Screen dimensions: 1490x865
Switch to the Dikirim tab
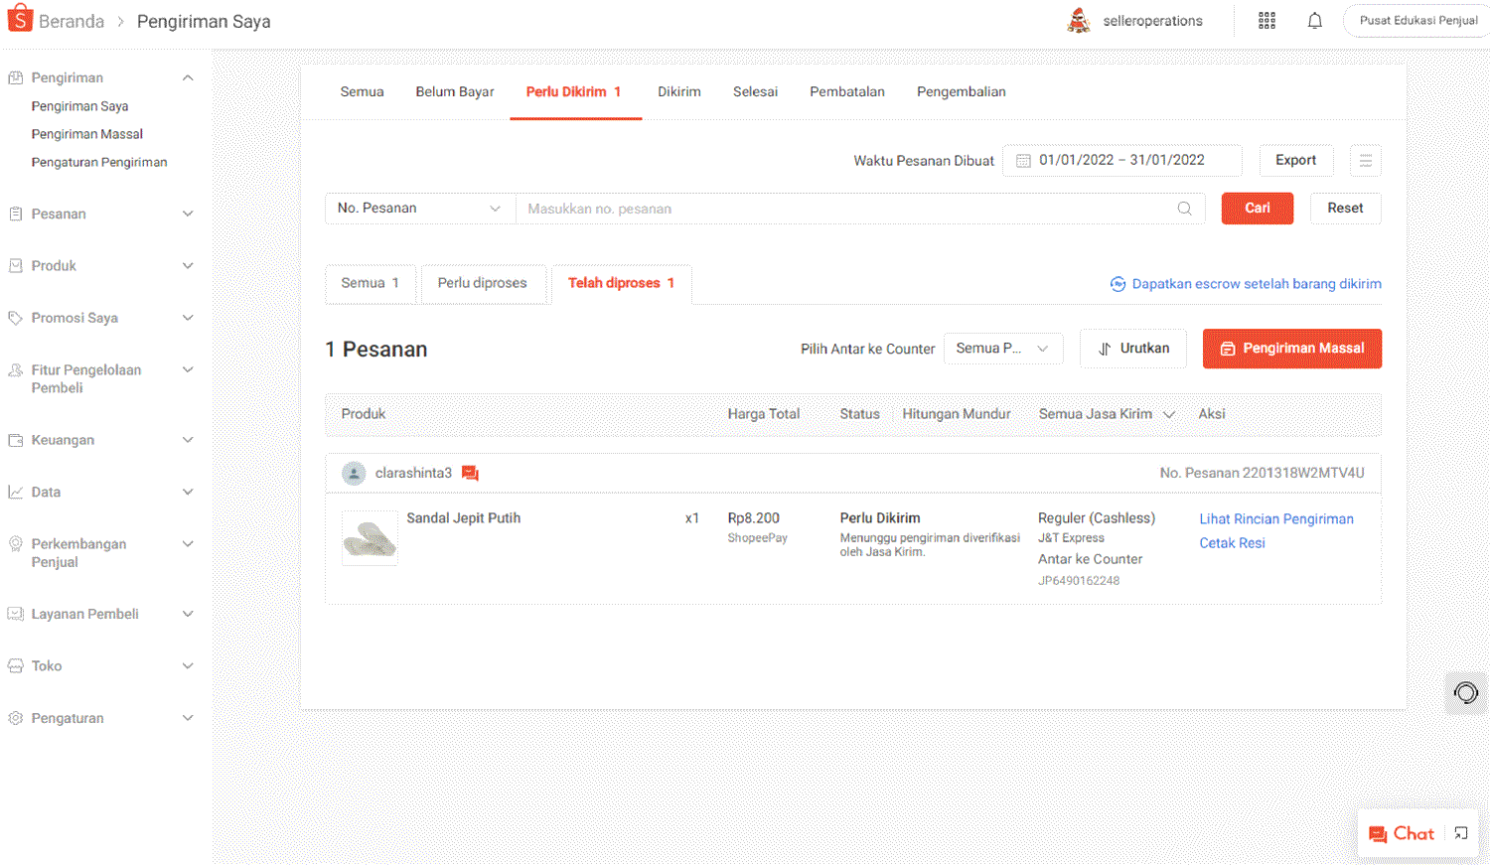click(678, 91)
